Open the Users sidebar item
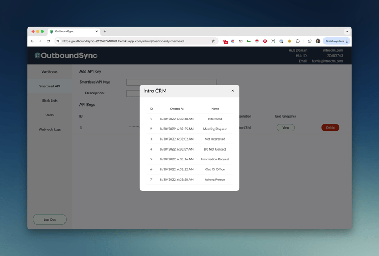 pos(50,115)
